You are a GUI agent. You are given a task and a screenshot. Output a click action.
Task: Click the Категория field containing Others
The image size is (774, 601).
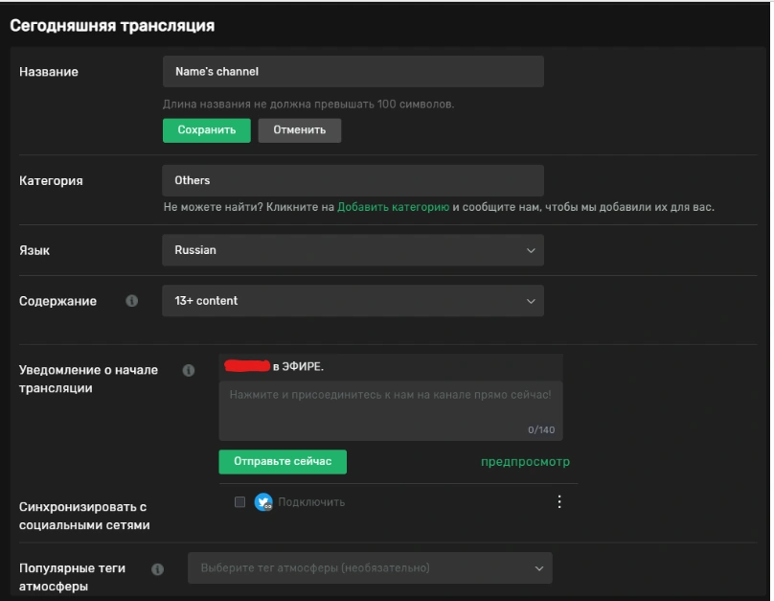tap(353, 180)
